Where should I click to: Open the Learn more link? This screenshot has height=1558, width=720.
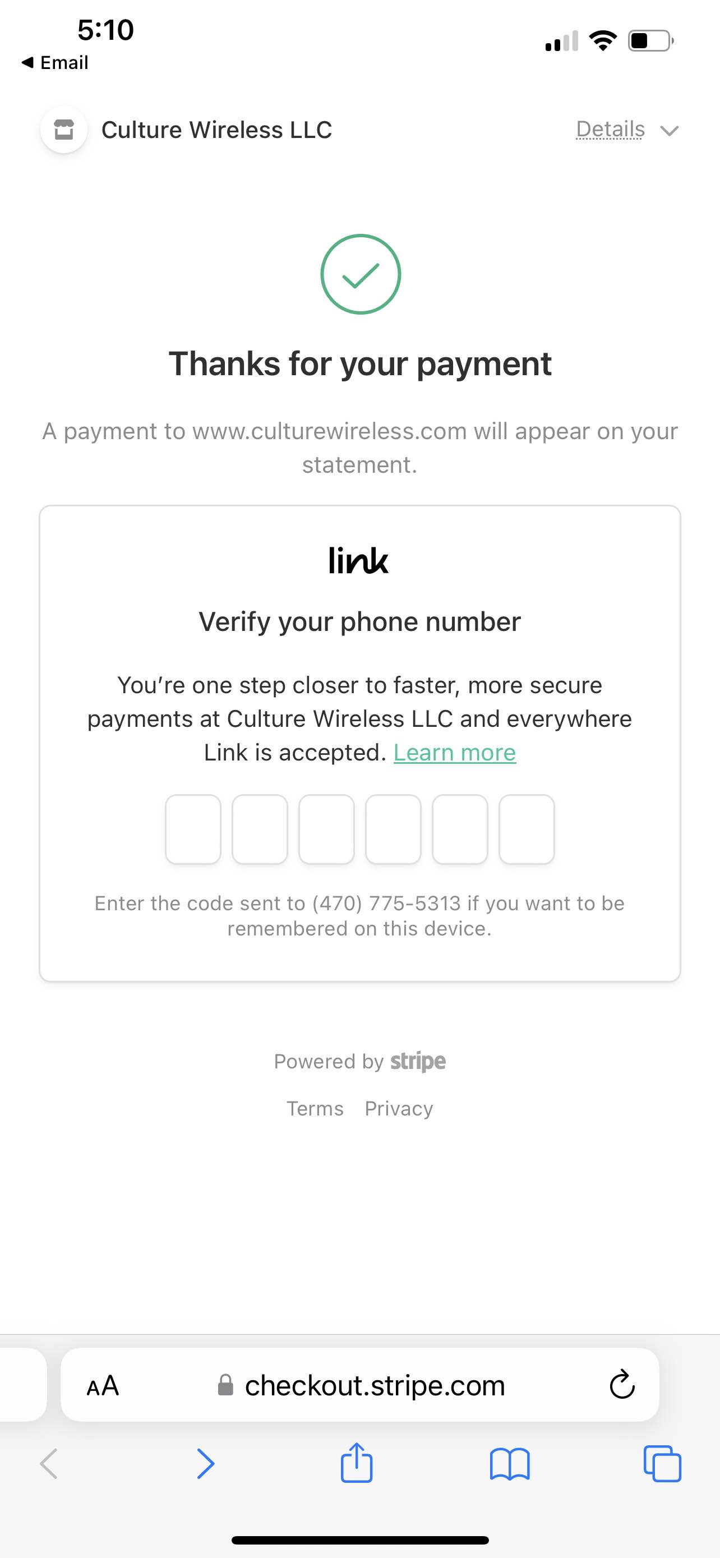coord(455,753)
